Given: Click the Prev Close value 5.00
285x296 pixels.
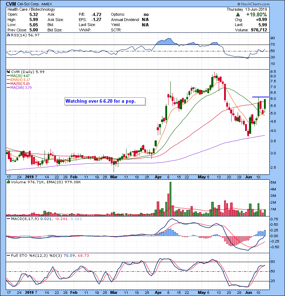Looking at the screenshot, I should pyautogui.click(x=33, y=30).
